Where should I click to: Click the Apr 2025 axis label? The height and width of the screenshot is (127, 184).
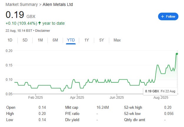(x=77, y=98)
